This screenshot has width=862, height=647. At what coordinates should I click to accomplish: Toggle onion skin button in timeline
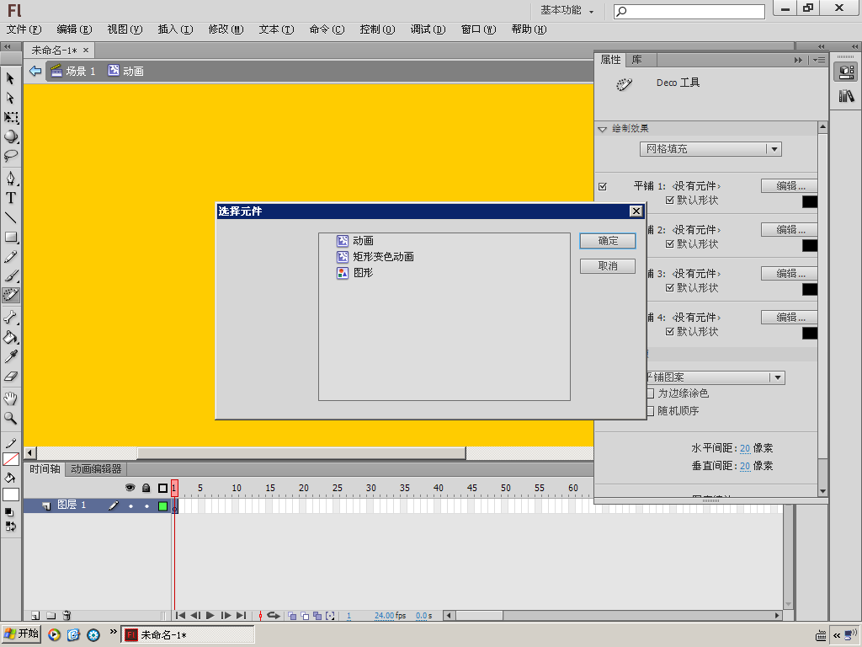(292, 616)
